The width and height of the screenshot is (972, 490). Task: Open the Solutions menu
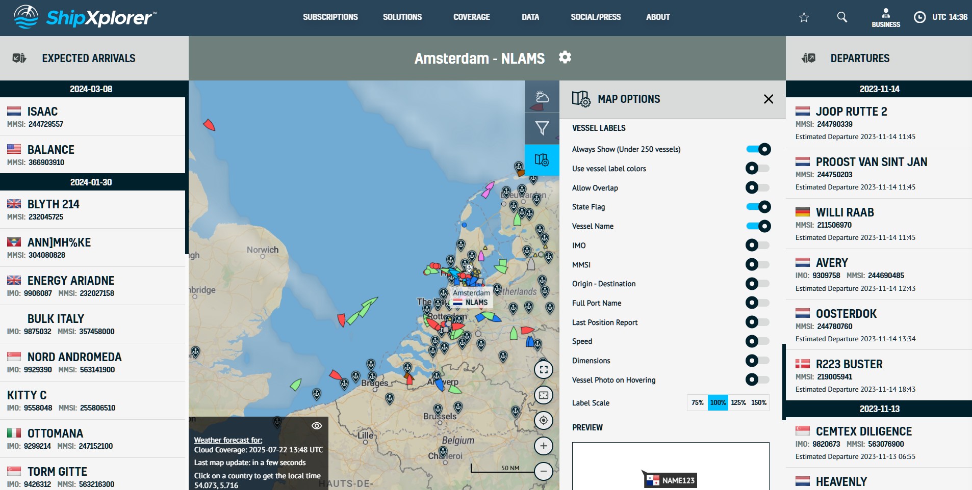(402, 17)
